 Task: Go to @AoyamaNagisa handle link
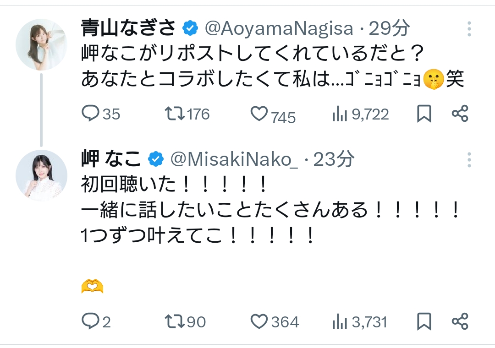[279, 29]
